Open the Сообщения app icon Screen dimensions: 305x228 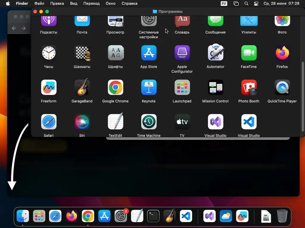coord(216,21)
